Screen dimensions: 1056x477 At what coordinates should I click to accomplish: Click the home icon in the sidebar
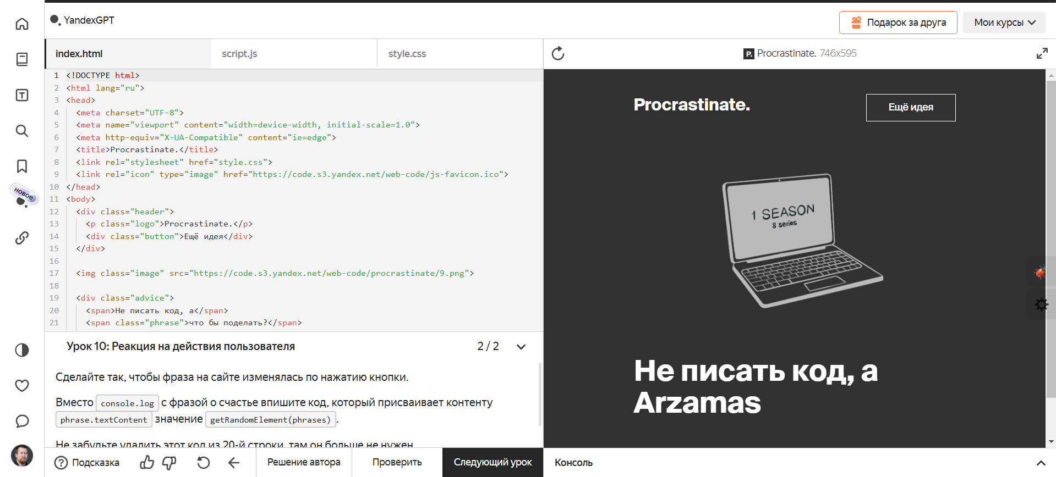(x=22, y=24)
